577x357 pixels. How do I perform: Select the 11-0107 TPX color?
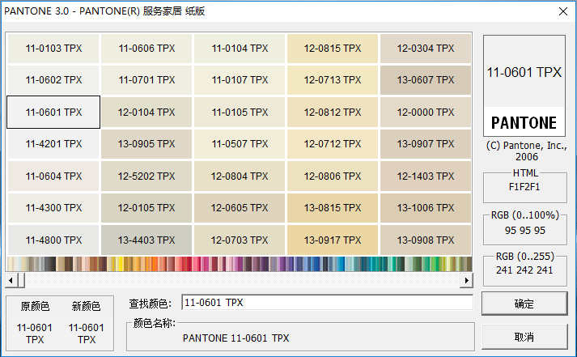(x=240, y=80)
